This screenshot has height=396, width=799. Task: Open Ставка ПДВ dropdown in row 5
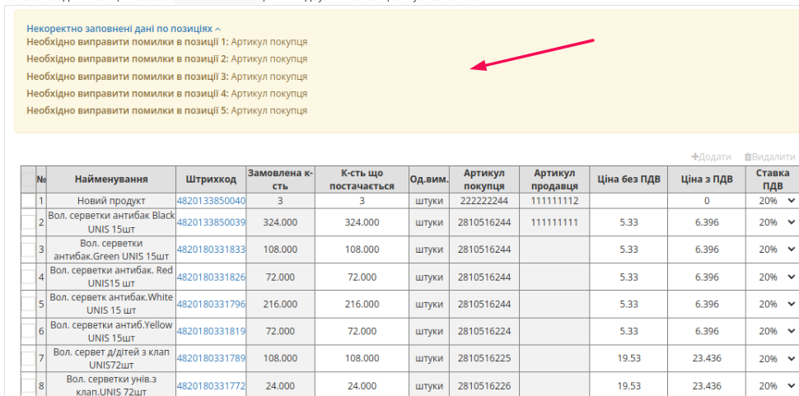pos(774,304)
